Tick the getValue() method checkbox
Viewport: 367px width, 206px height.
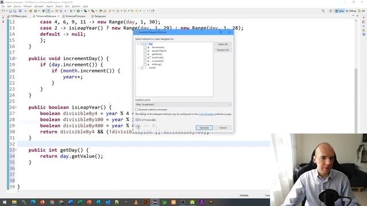click(145, 54)
